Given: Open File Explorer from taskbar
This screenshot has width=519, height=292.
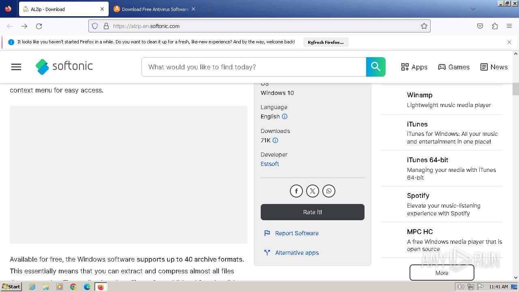Looking at the screenshot, I should (46, 287).
